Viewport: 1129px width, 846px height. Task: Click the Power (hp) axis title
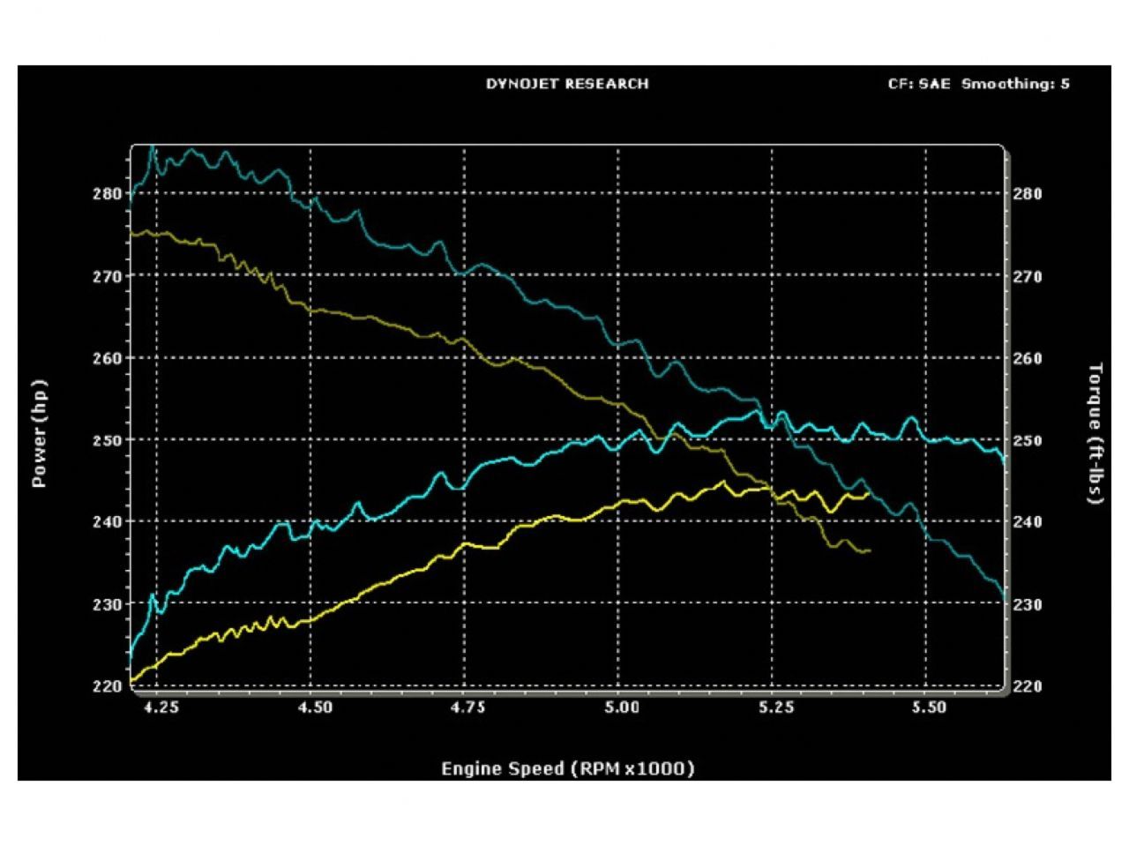[39, 434]
